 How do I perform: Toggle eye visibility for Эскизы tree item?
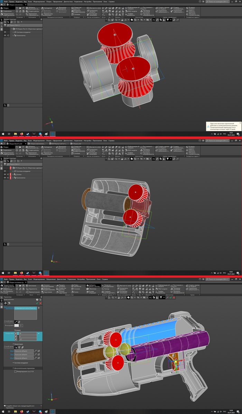click(x=5, y=174)
